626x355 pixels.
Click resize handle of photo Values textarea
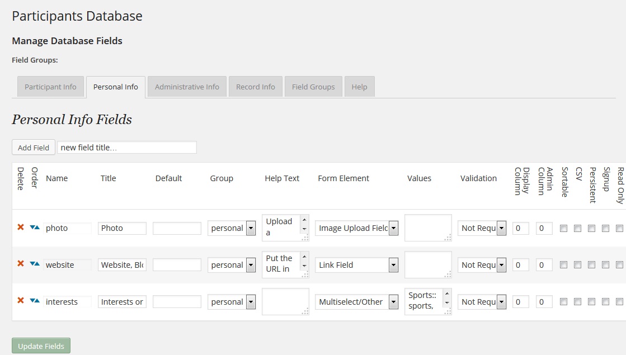[x=448, y=238]
